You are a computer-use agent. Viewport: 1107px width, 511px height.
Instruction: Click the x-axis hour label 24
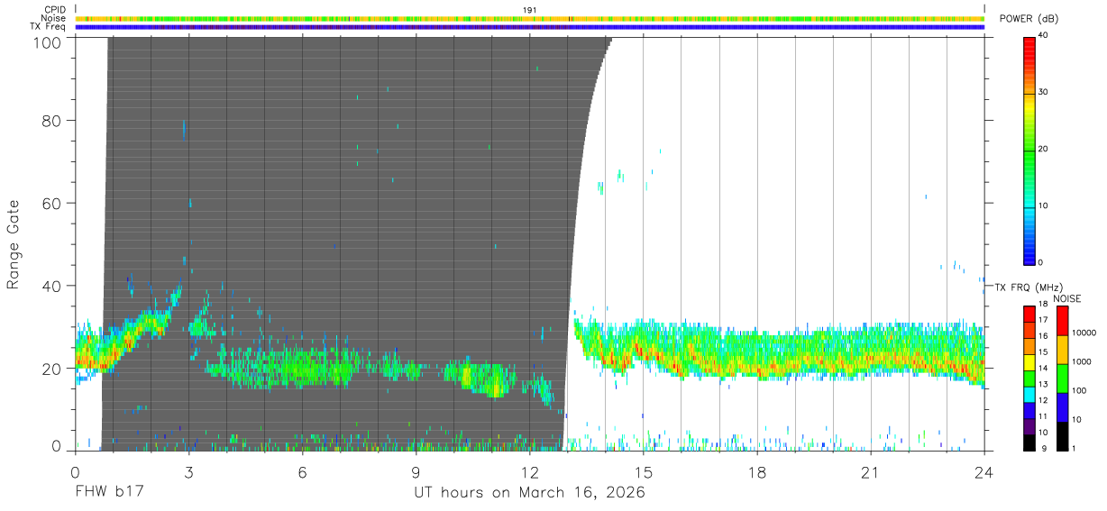984,471
